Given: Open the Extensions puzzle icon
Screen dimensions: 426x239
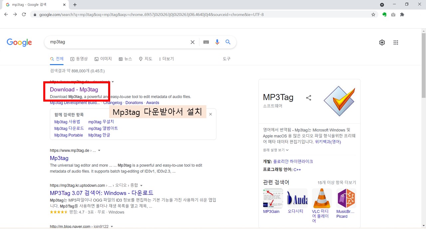Looking at the screenshot, I should tap(402, 15).
